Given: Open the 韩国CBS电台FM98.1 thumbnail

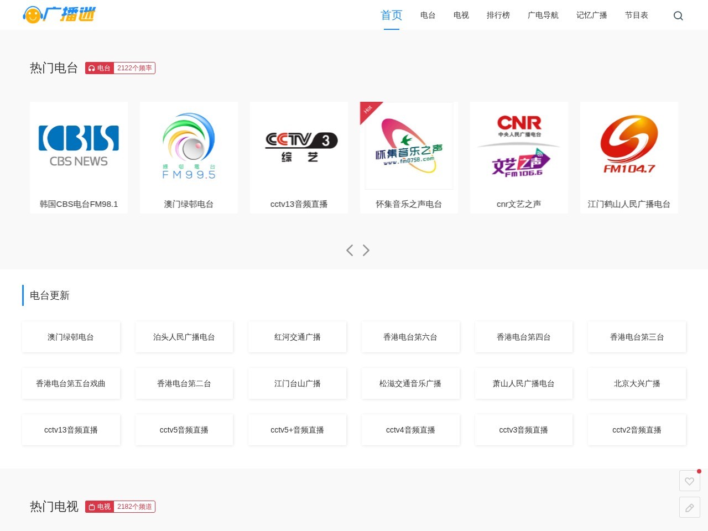Looking at the screenshot, I should coord(79,146).
